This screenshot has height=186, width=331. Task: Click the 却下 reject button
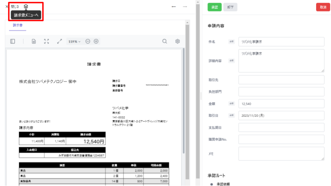click(230, 7)
